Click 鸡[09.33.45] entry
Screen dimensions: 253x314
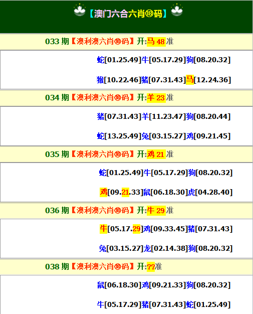click(x=166, y=229)
